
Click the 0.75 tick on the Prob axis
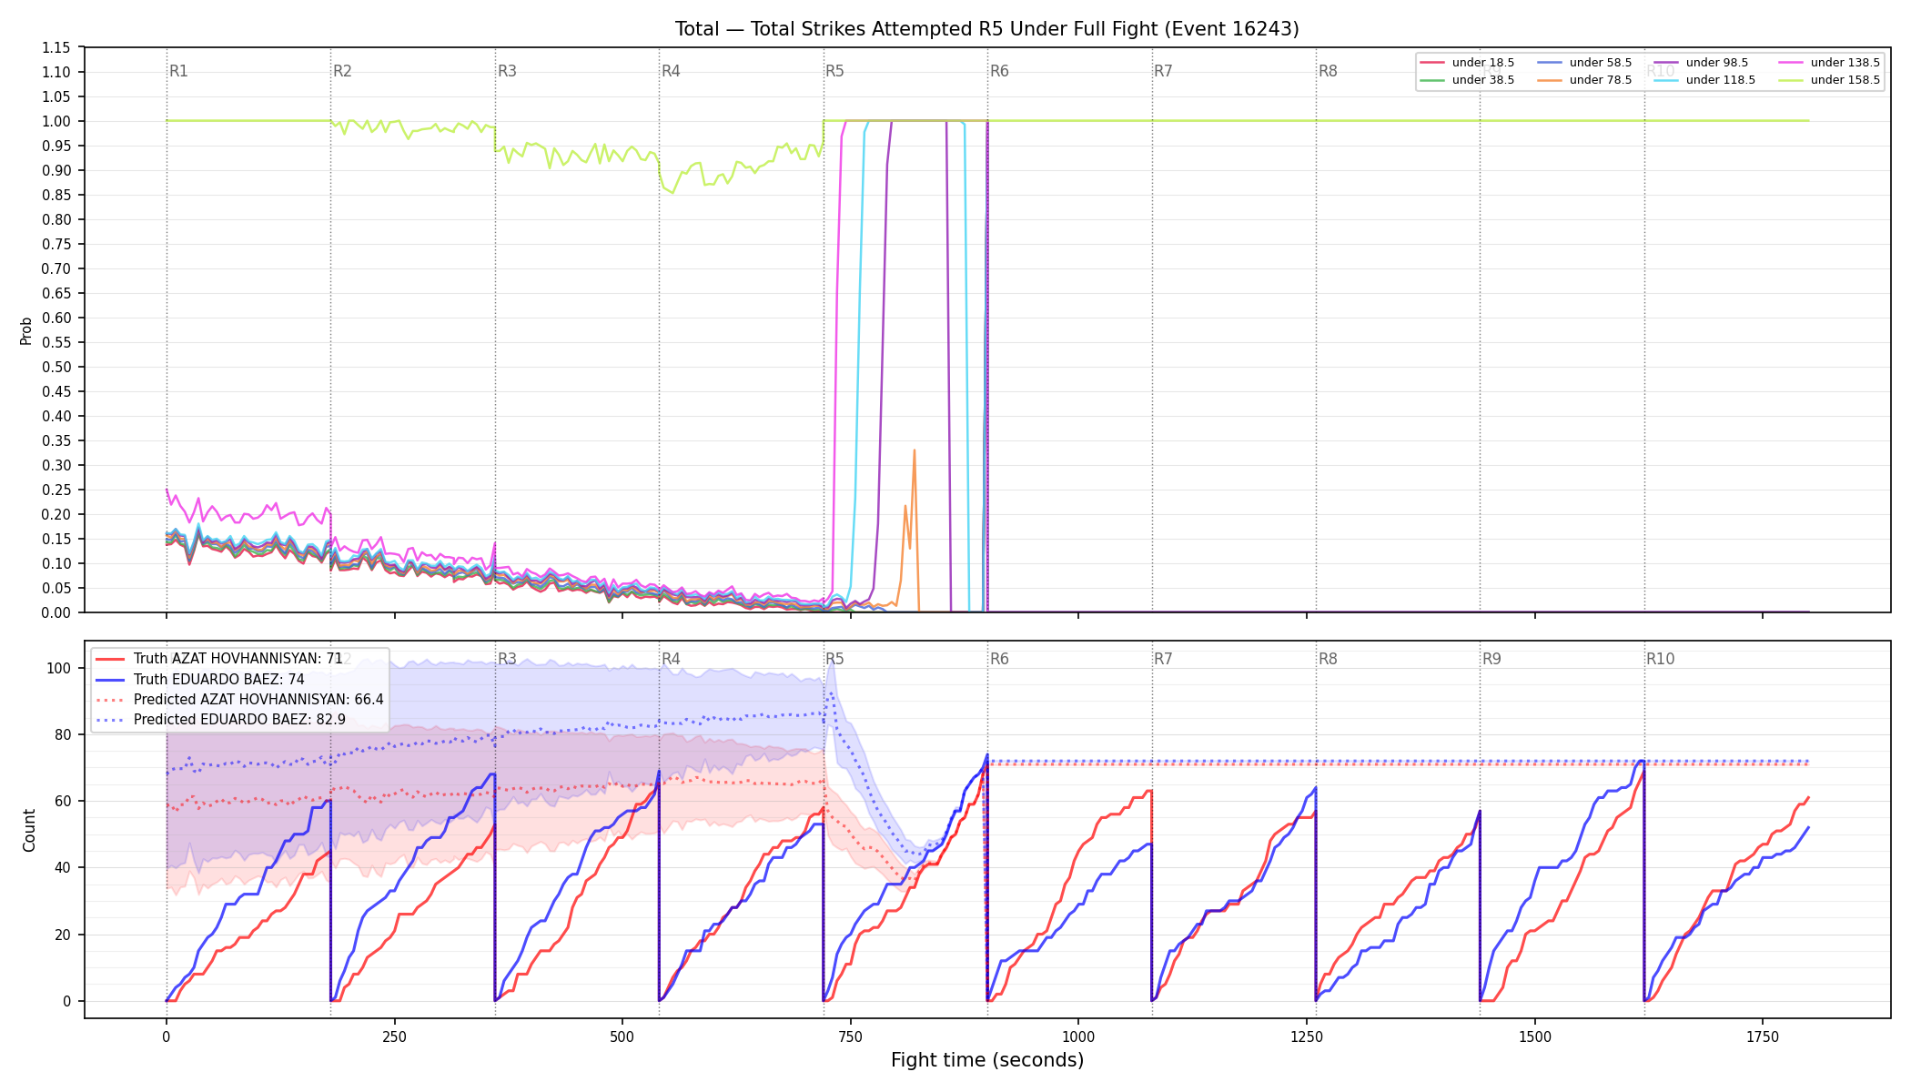pyautogui.click(x=56, y=244)
